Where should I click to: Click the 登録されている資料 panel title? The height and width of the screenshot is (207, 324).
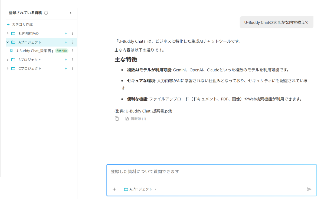coord(25,13)
